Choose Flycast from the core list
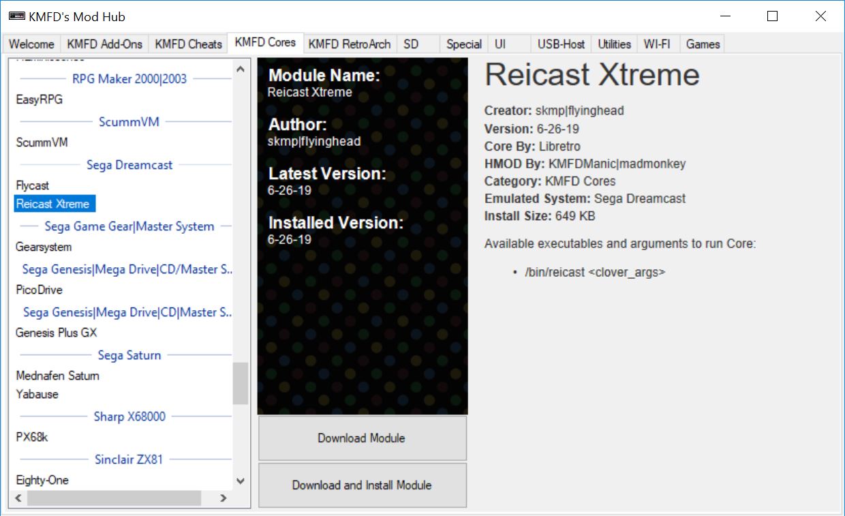Viewport: 845px width, 516px height. pos(32,185)
